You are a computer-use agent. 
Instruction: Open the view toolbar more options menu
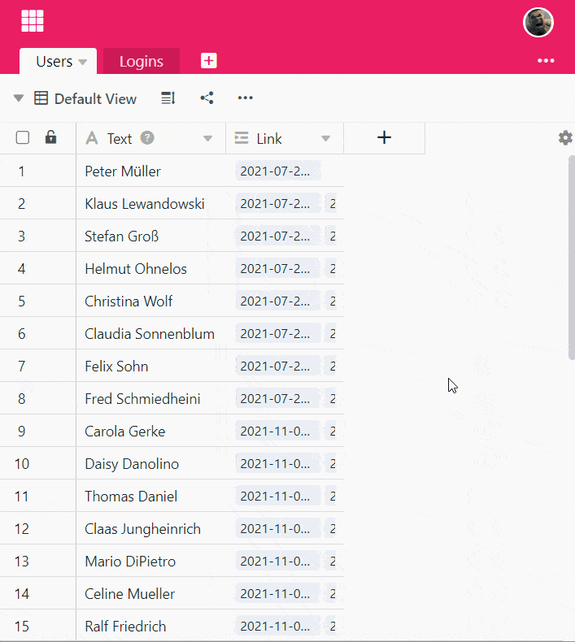[x=246, y=98]
